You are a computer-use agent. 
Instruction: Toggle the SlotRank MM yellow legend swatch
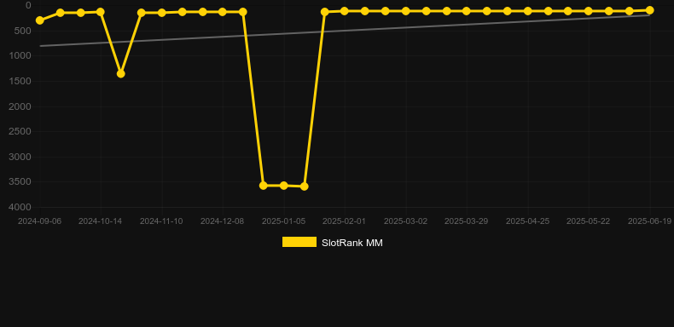point(299,242)
